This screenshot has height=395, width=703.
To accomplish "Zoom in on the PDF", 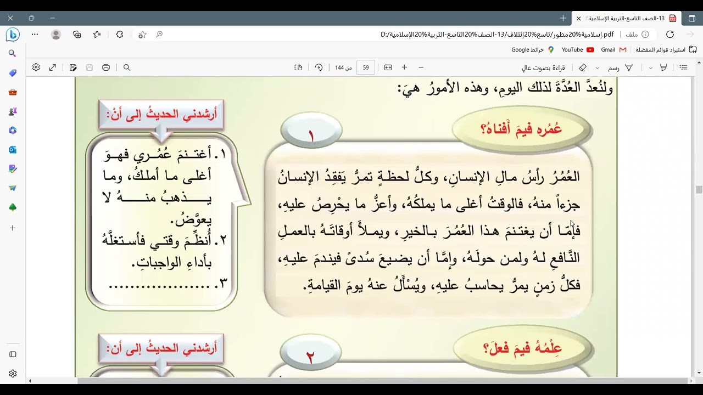I will pyautogui.click(x=404, y=67).
